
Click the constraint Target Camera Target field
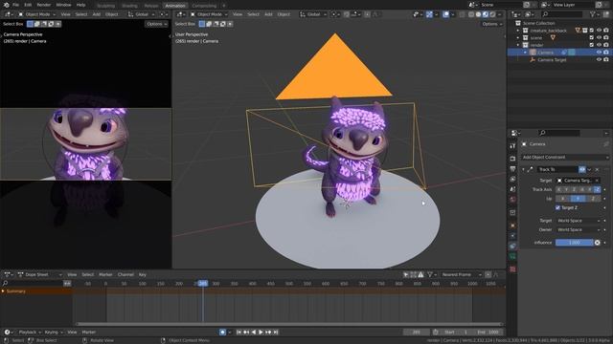click(x=579, y=181)
